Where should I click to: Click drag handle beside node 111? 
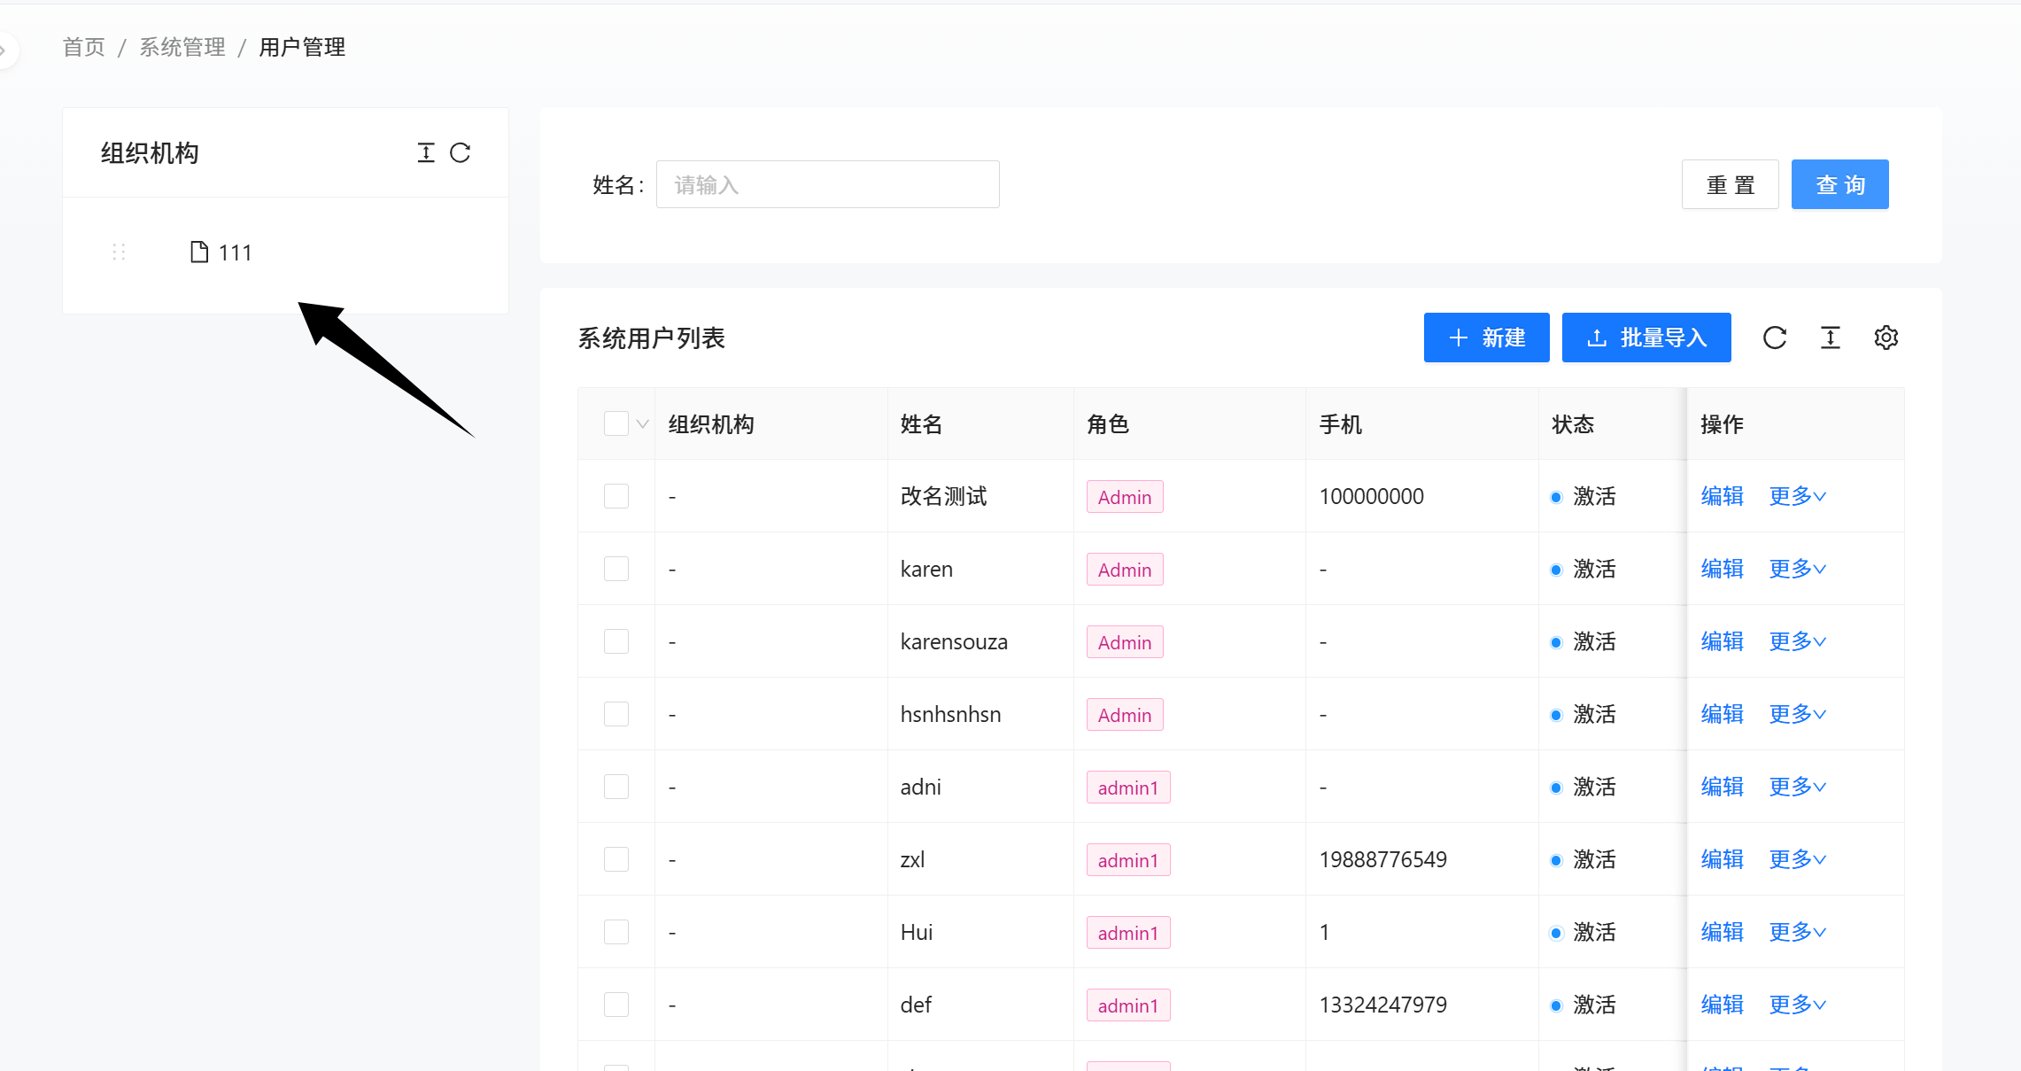click(x=120, y=252)
